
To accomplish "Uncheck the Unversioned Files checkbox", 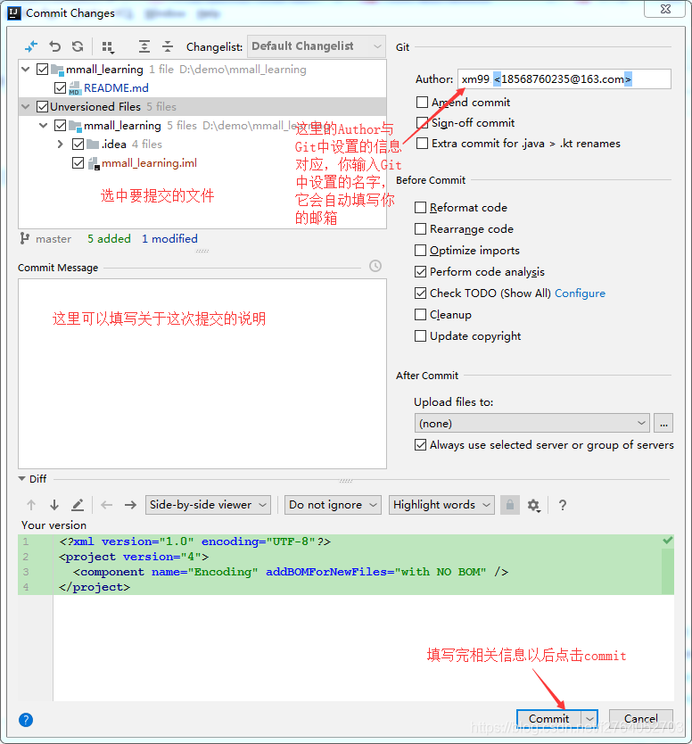I will [x=42, y=107].
